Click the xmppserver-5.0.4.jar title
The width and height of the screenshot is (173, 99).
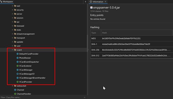[x=107, y=8]
